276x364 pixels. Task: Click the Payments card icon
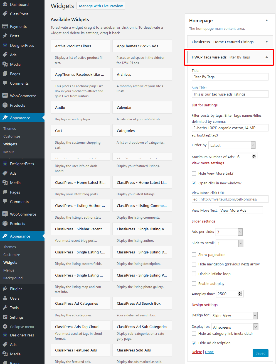(x=5, y=26)
